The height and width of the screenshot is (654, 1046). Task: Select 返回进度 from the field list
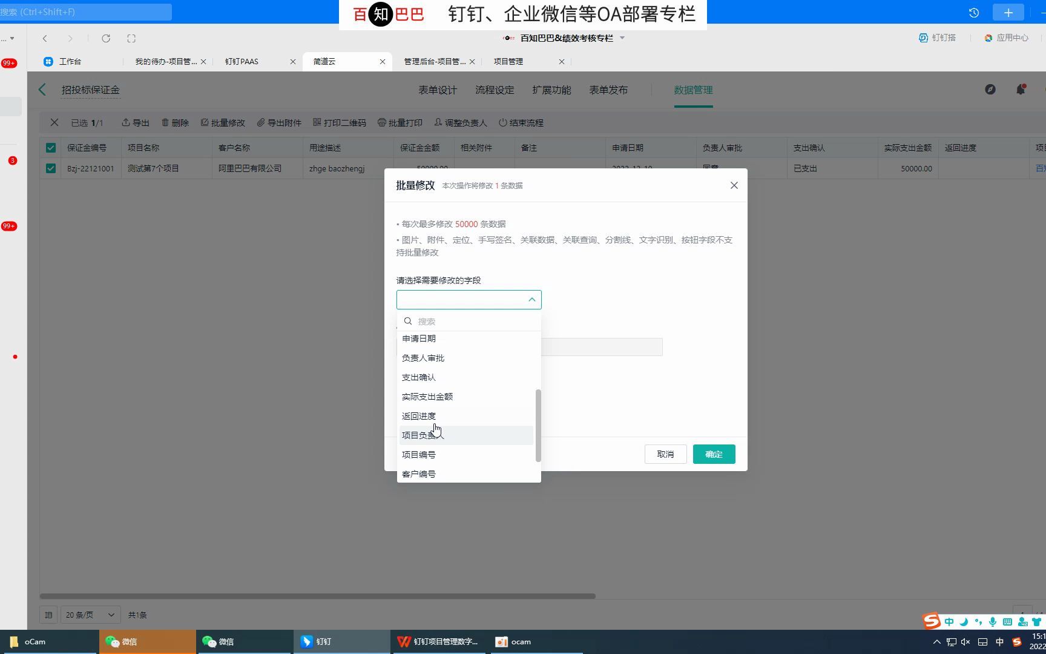466,416
